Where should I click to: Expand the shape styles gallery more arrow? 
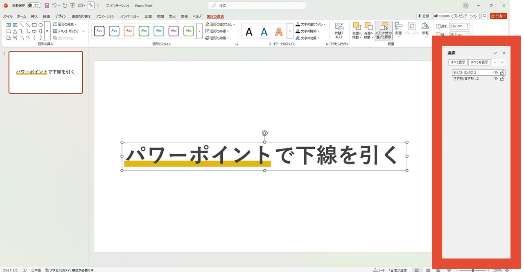pyautogui.click(x=199, y=31)
